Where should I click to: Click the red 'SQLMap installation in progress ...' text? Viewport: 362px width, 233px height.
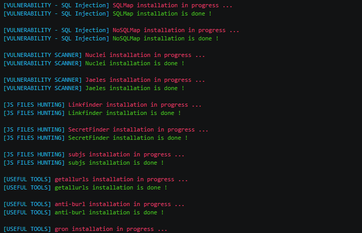point(173,5)
